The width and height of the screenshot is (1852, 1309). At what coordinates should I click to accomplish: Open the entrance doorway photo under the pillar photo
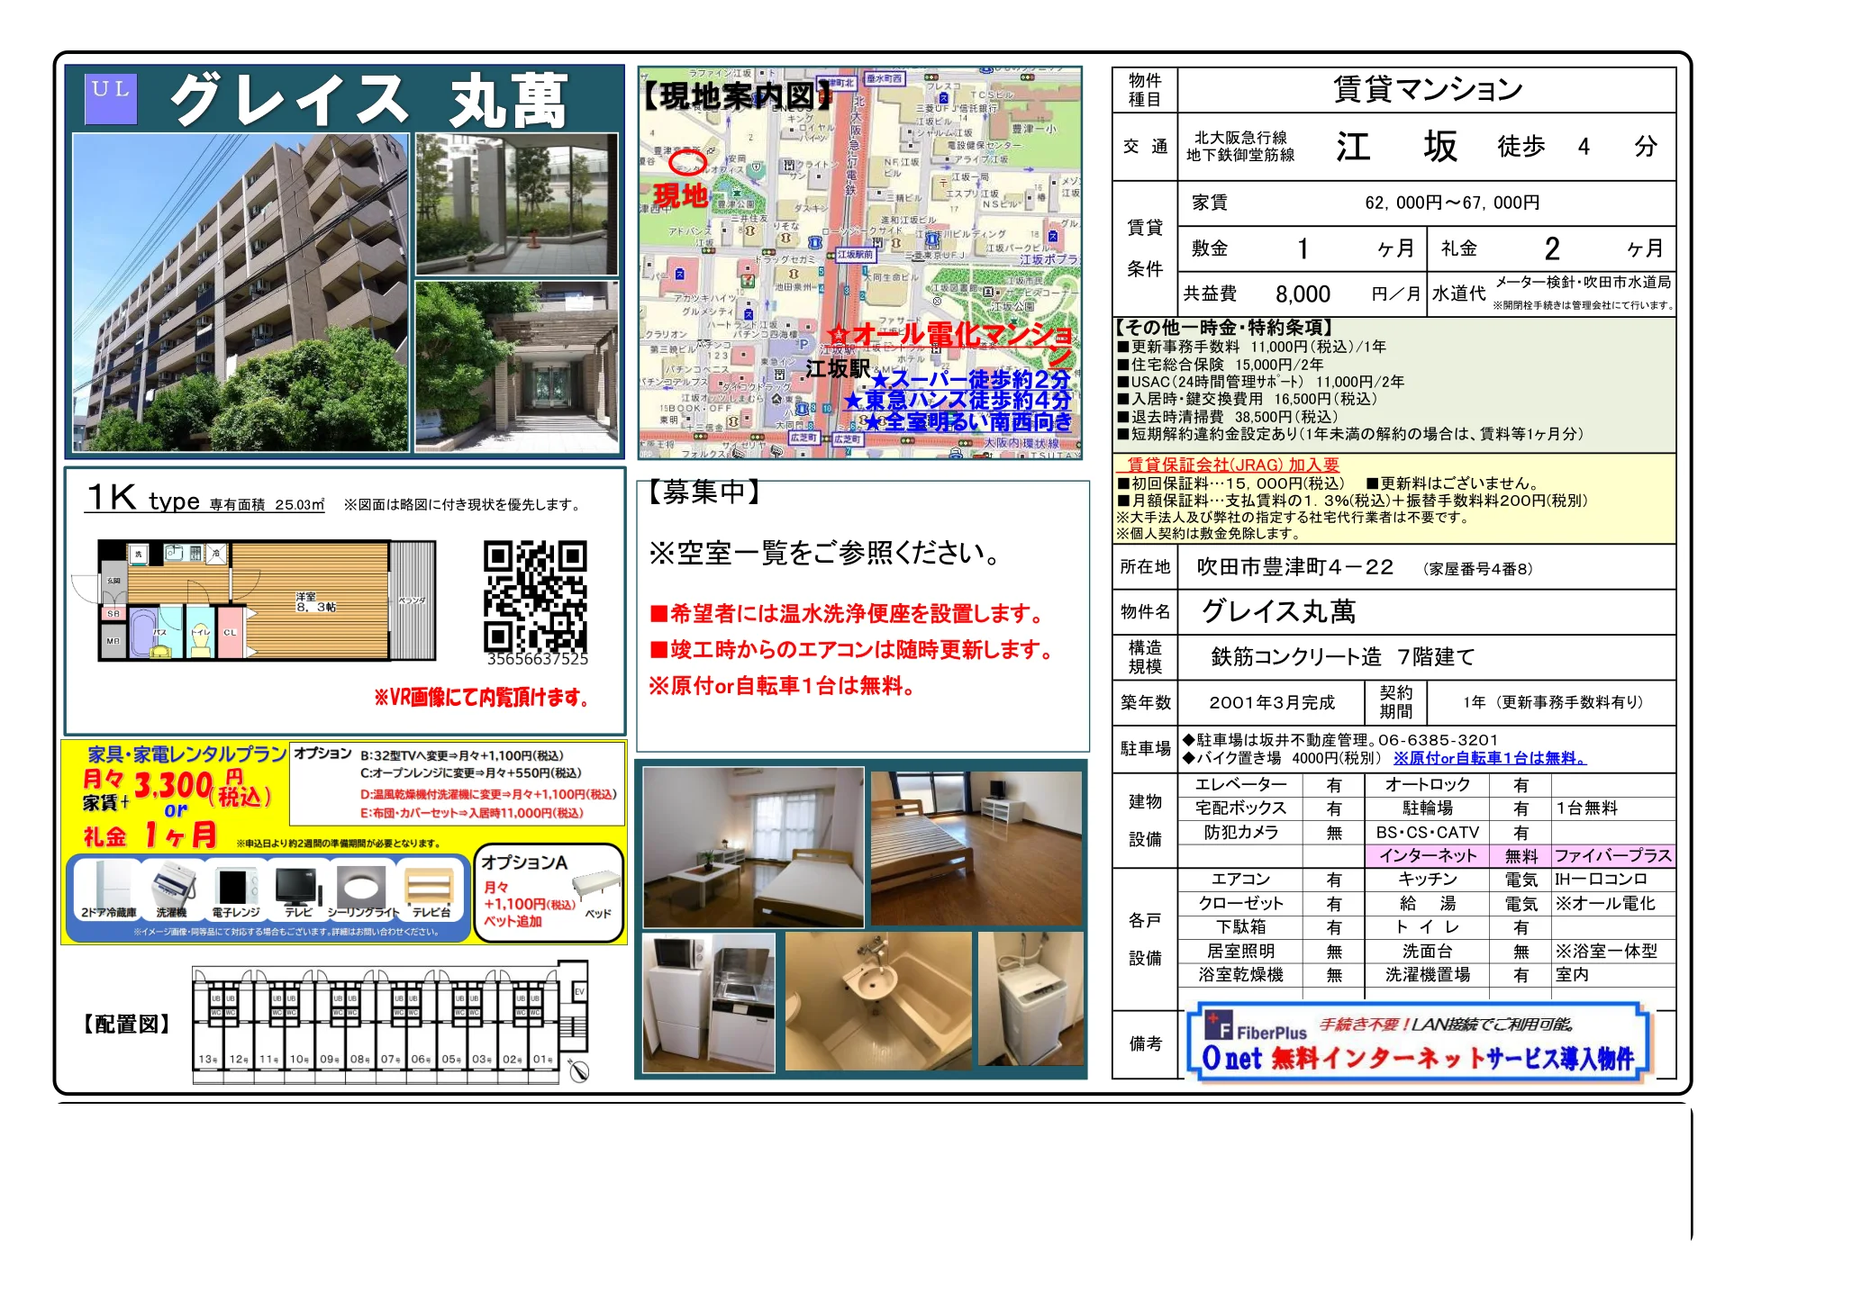[x=517, y=367]
